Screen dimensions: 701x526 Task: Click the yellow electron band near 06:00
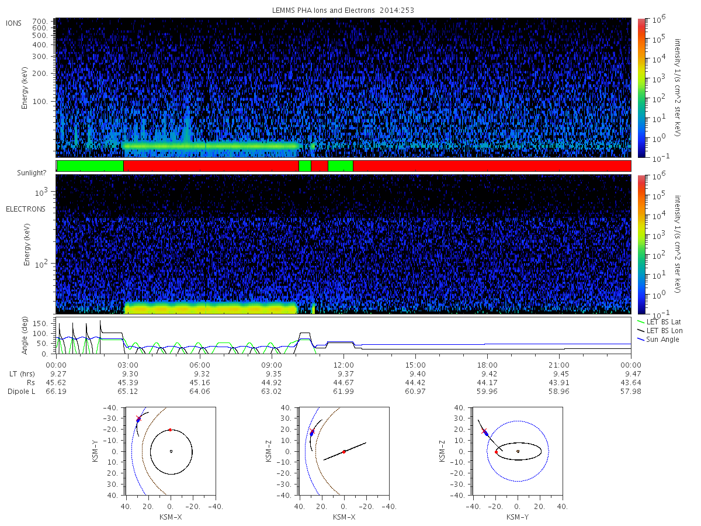point(211,308)
